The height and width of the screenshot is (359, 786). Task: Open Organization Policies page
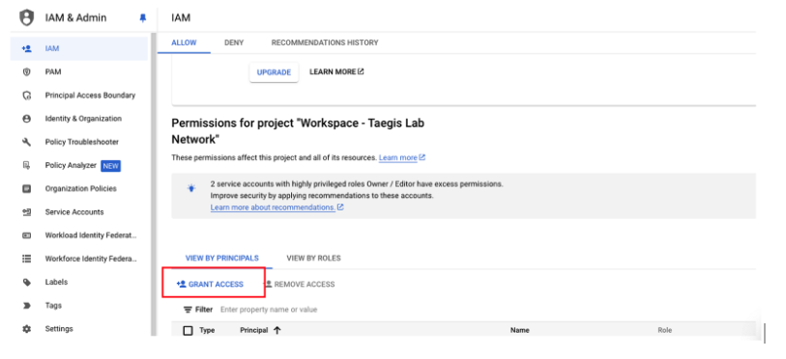pyautogui.click(x=79, y=189)
